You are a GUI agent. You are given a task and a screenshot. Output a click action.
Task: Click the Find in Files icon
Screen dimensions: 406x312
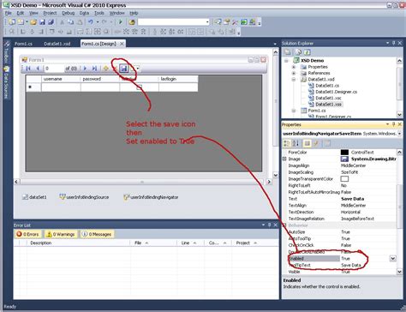point(132,22)
